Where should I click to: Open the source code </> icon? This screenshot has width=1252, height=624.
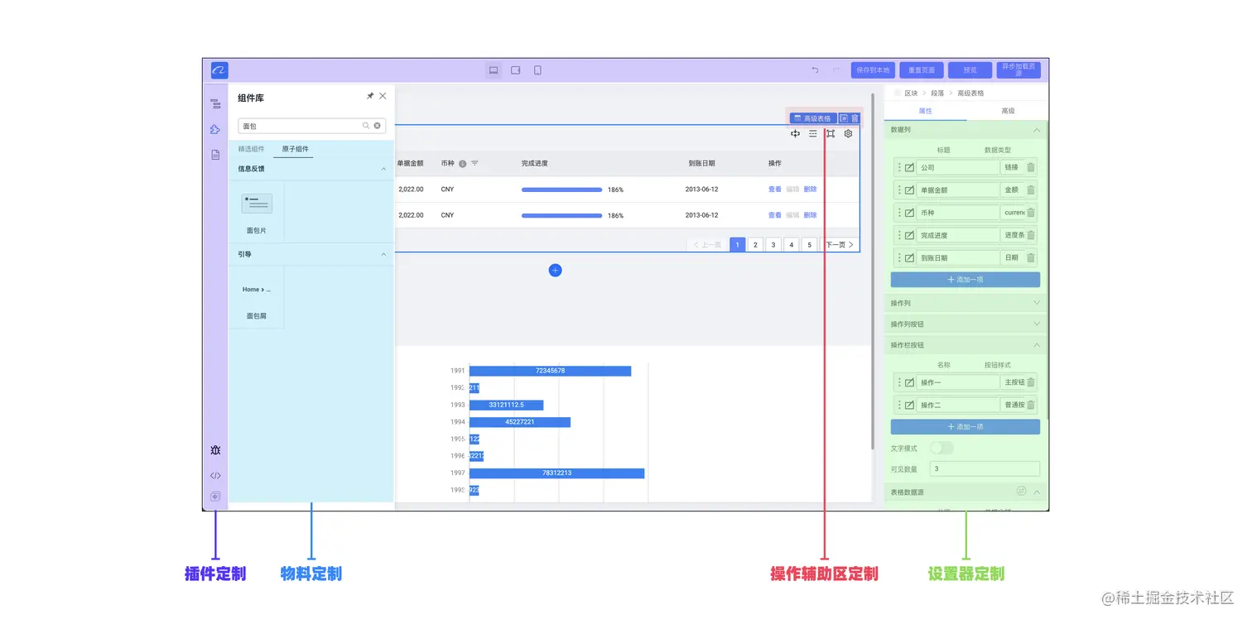(215, 476)
